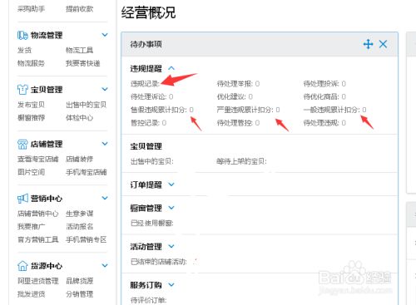Click the 店铺管理 shop icon
Image resolution: width=416 pixels, height=305 pixels.
point(22,144)
